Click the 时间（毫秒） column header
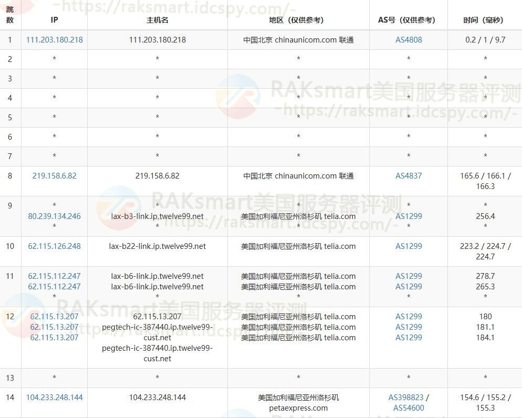 click(x=484, y=20)
